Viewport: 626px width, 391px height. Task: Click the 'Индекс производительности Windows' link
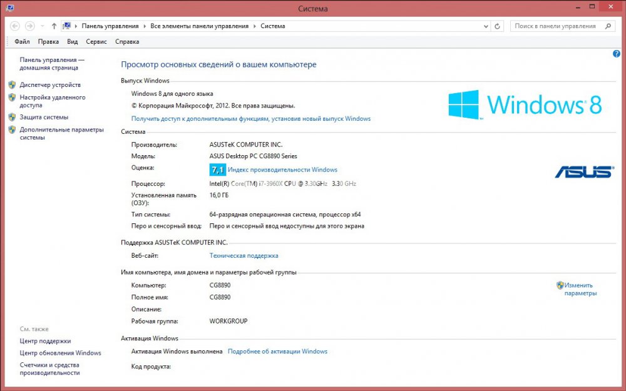click(282, 170)
